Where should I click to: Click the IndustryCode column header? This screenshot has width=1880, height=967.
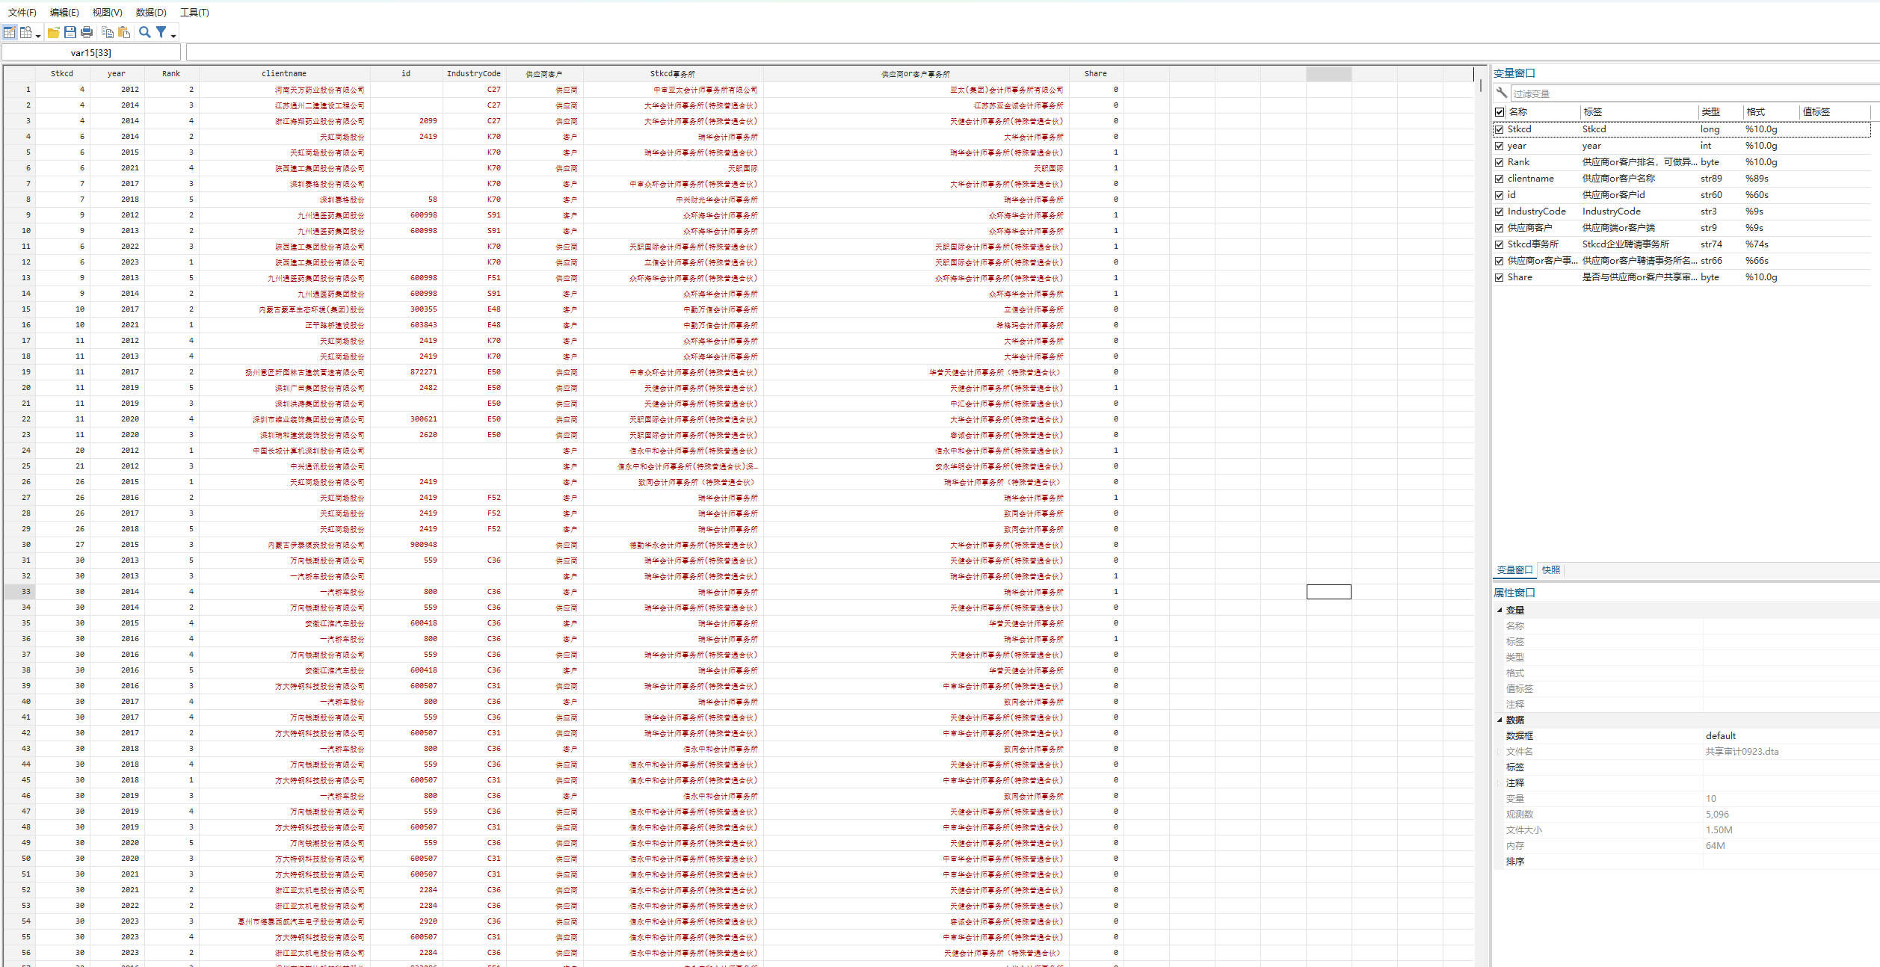pyautogui.click(x=473, y=73)
